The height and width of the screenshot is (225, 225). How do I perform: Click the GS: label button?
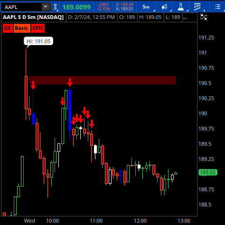pyautogui.click(x=8, y=28)
